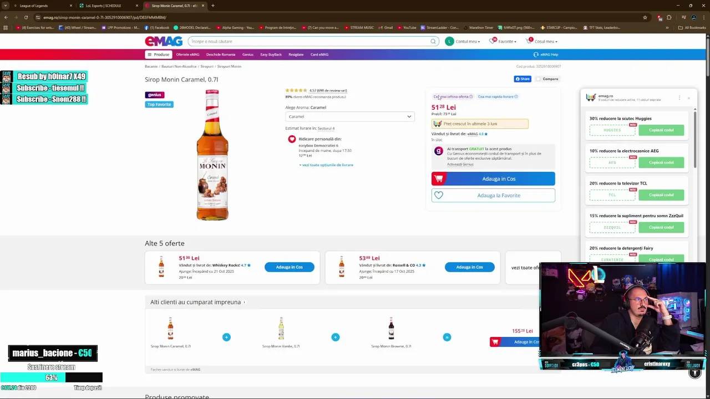Click the equals icon in bundle section
Image resolution: width=710 pixels, height=399 pixels.
tap(447, 337)
